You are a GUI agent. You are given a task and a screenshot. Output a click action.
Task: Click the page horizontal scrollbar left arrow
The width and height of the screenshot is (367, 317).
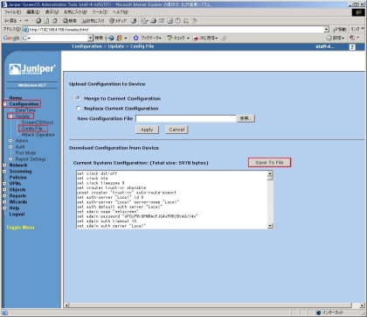coord(66,306)
